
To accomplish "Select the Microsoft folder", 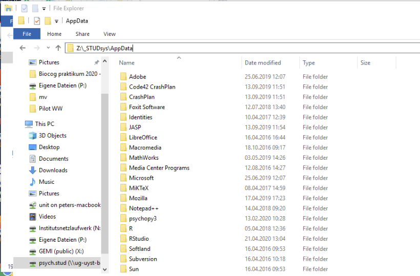I will 141,178.
